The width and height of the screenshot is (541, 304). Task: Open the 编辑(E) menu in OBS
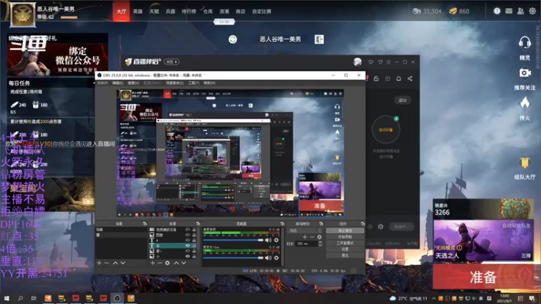click(118, 83)
